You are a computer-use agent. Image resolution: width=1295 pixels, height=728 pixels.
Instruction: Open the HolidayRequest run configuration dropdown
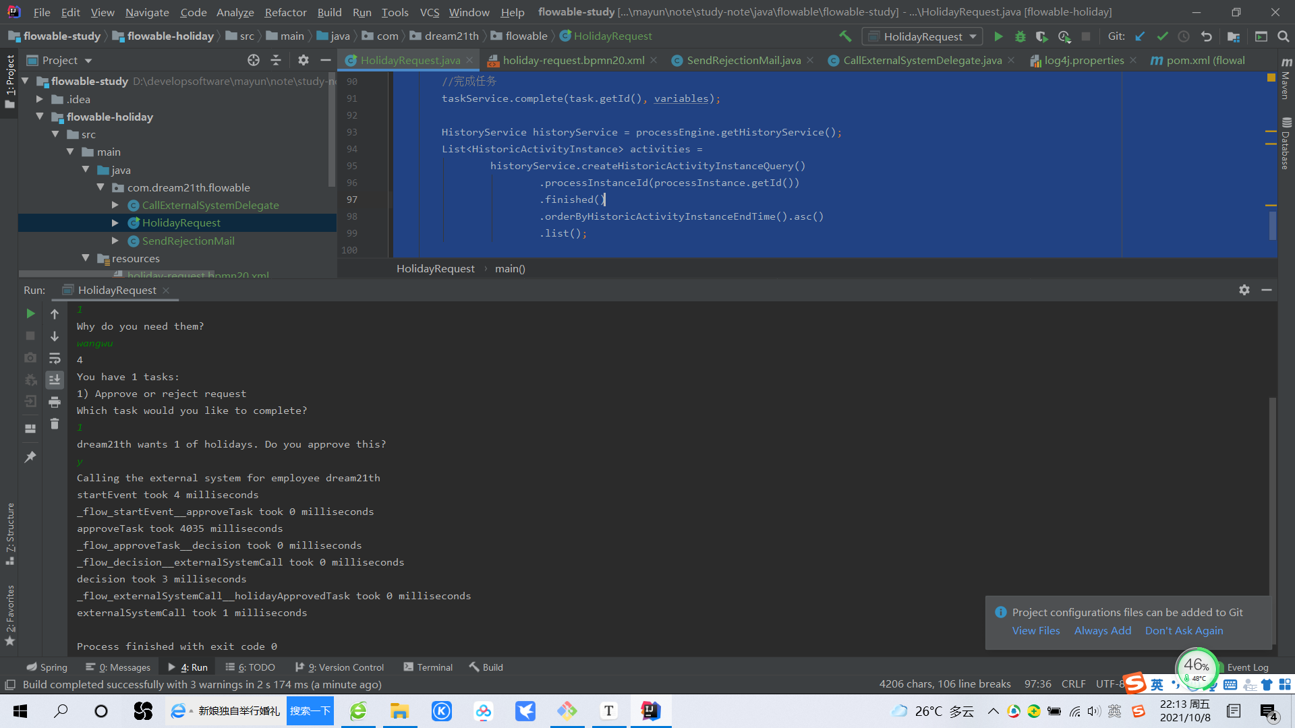pyautogui.click(x=923, y=36)
